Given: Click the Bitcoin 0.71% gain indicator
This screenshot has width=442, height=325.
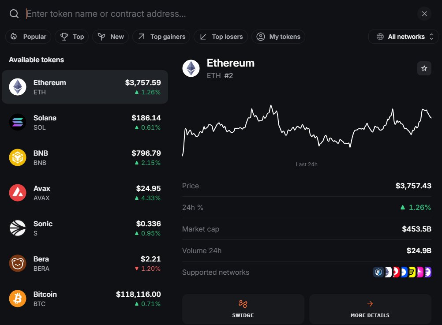Looking at the screenshot, I should click(148, 304).
